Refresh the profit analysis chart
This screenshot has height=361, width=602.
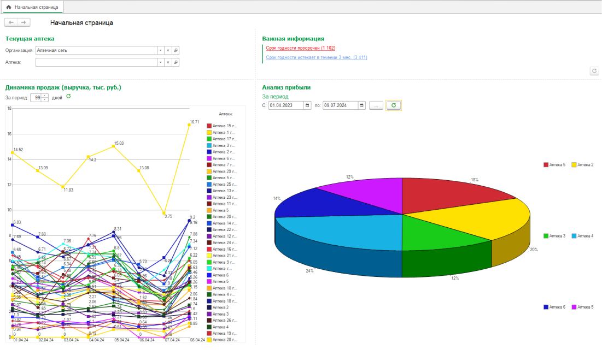pos(393,105)
